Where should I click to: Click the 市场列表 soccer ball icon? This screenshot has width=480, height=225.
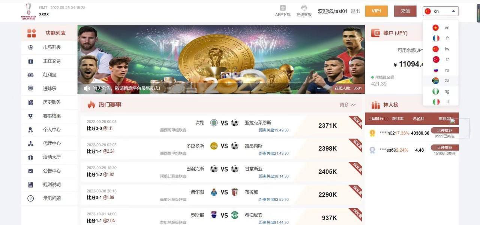coord(31,47)
